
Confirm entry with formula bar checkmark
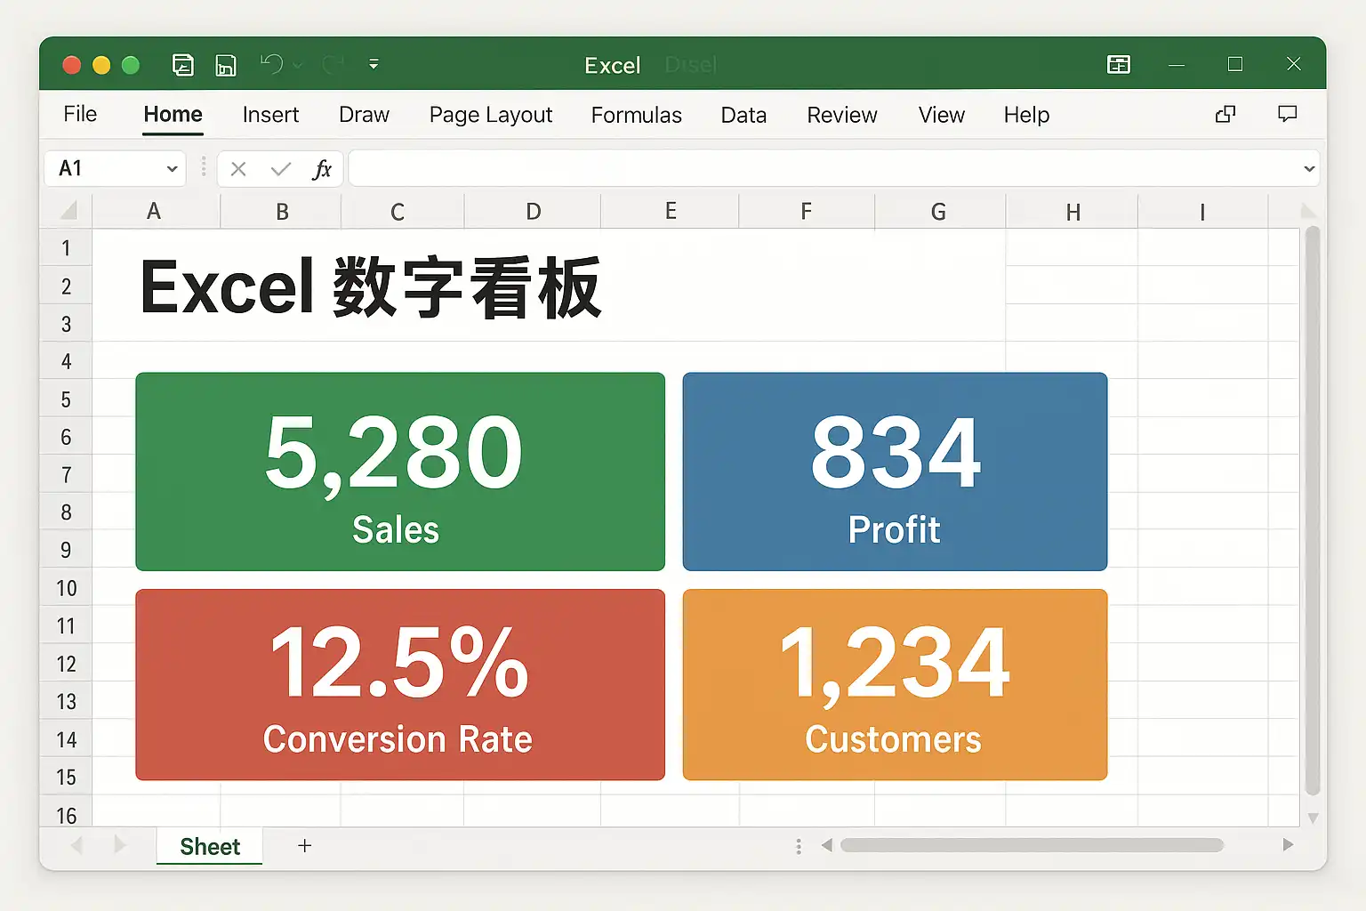(x=281, y=169)
